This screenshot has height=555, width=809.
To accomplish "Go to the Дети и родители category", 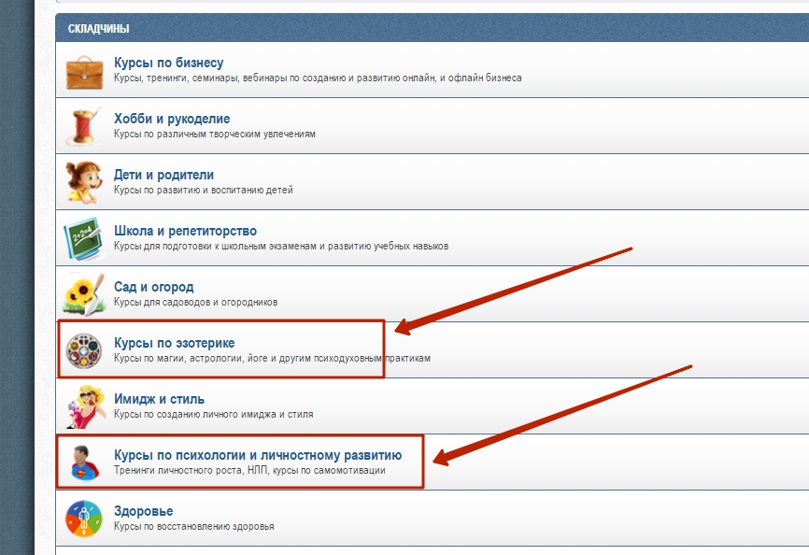I will coord(163,175).
